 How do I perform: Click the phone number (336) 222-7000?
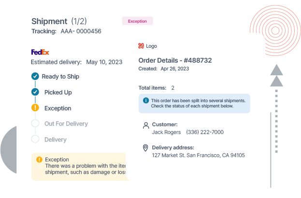pos(205,132)
